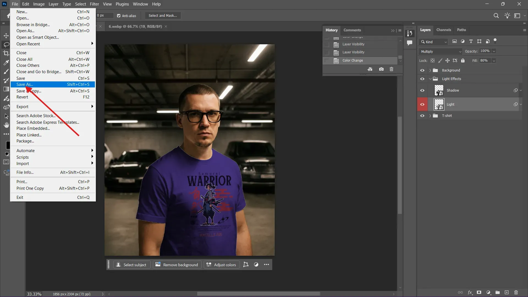
Task: Click the Delete layer trash icon
Action: (516, 292)
